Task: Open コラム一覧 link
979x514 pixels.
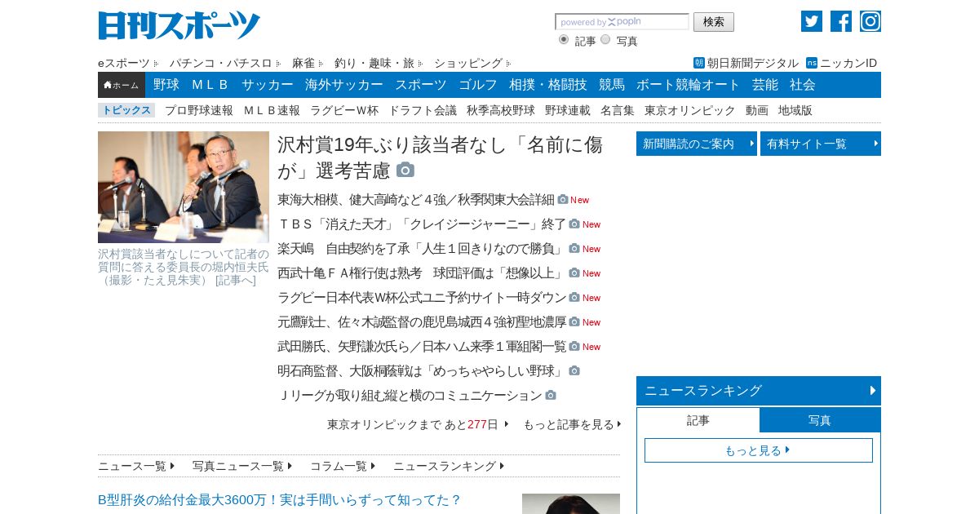Action: (x=343, y=466)
